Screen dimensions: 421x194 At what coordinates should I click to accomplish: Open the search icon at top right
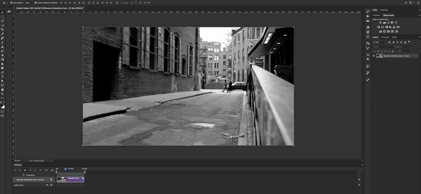(406, 3)
